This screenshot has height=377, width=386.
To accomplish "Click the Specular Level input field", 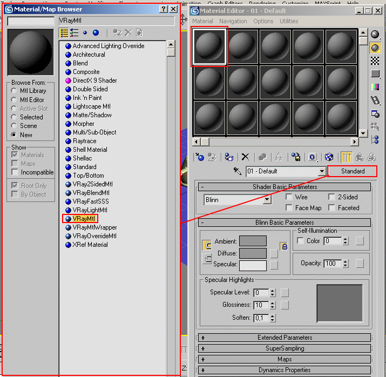I will click(x=261, y=293).
